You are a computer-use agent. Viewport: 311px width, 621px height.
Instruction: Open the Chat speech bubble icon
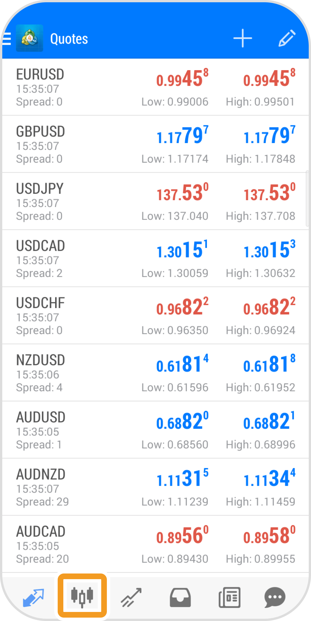275,597
